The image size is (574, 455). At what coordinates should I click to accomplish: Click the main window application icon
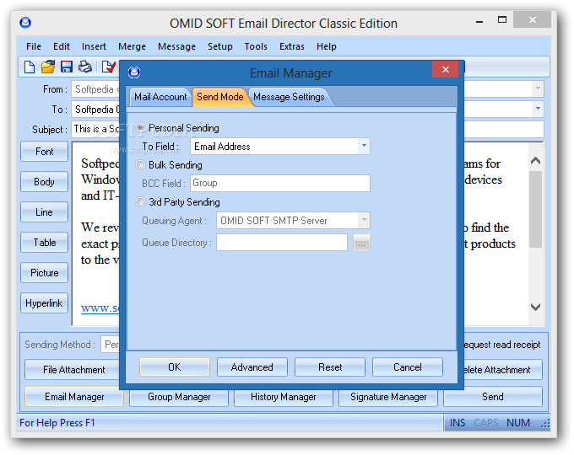point(25,23)
